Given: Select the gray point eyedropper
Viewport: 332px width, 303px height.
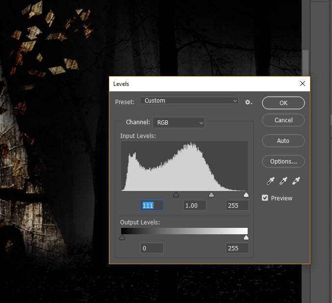Looking at the screenshot, I should coord(283,181).
